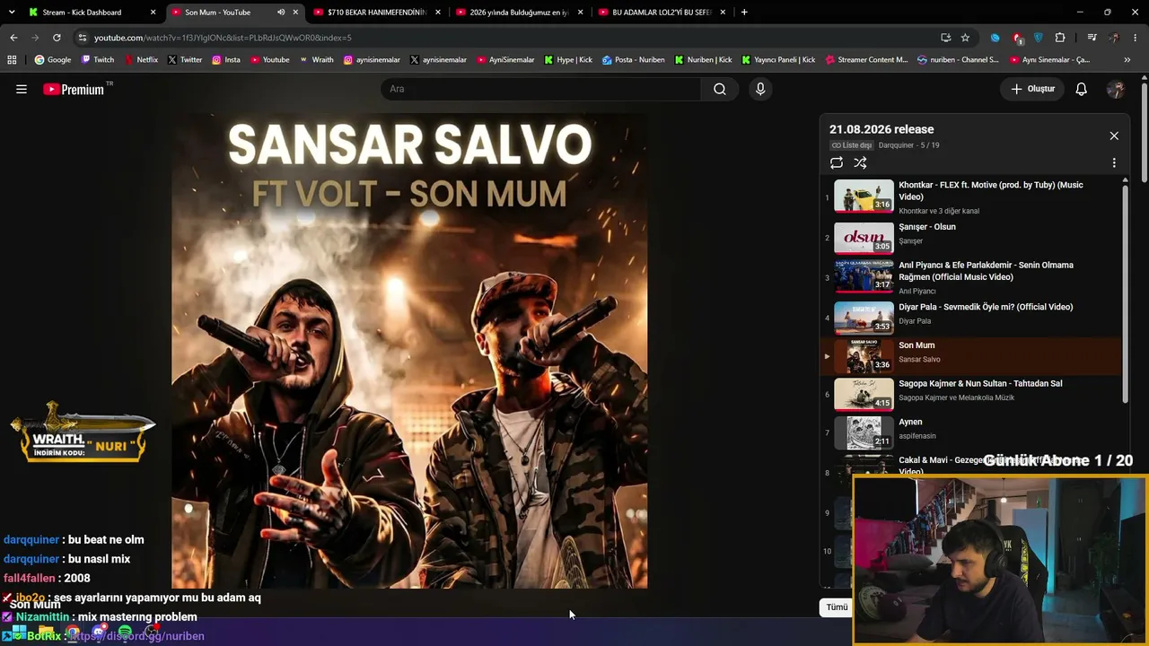
Task: Open a new browser tab
Action: point(744,13)
